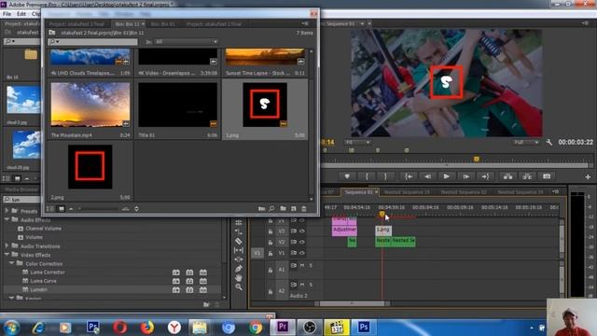
Task: Toggle the eye visibility for track V2
Action: click(302, 242)
